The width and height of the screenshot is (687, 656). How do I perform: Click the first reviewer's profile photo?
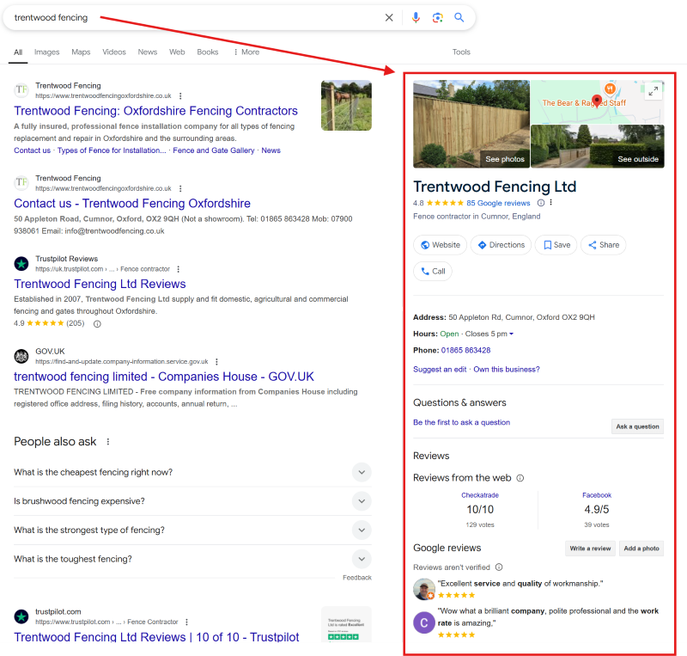click(x=424, y=589)
